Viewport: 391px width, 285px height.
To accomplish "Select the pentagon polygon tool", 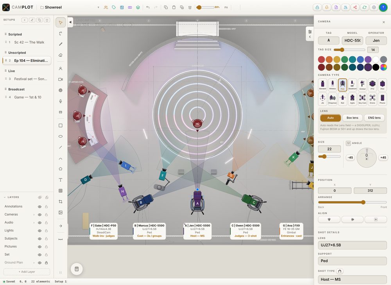I will pyautogui.click(x=61, y=169).
